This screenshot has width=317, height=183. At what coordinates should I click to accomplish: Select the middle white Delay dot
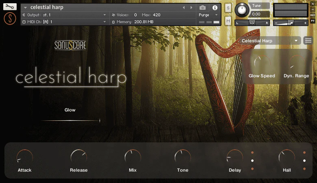point(252,161)
